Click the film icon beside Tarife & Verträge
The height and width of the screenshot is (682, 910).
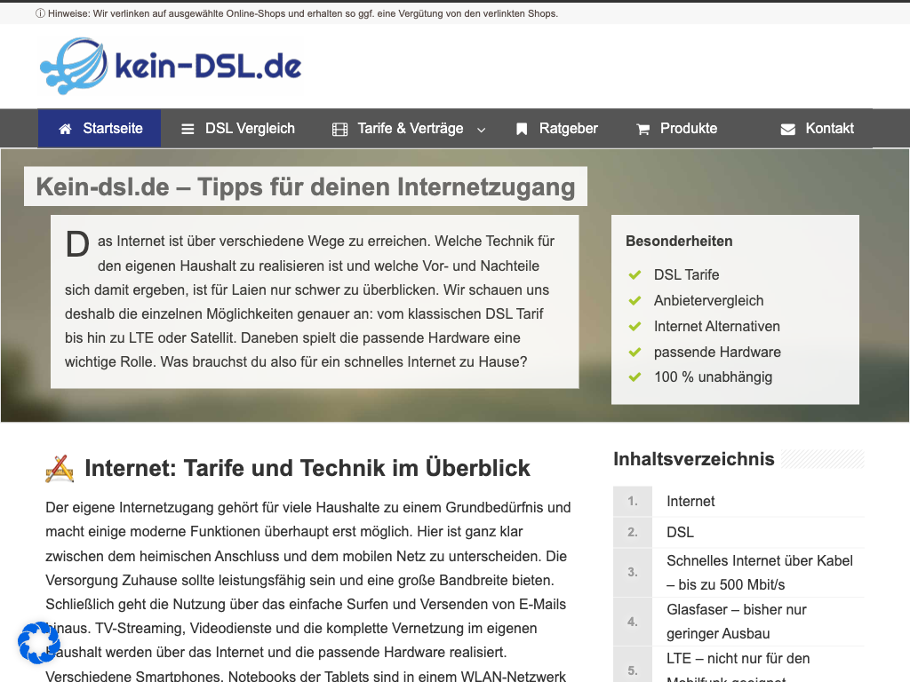[x=339, y=129]
